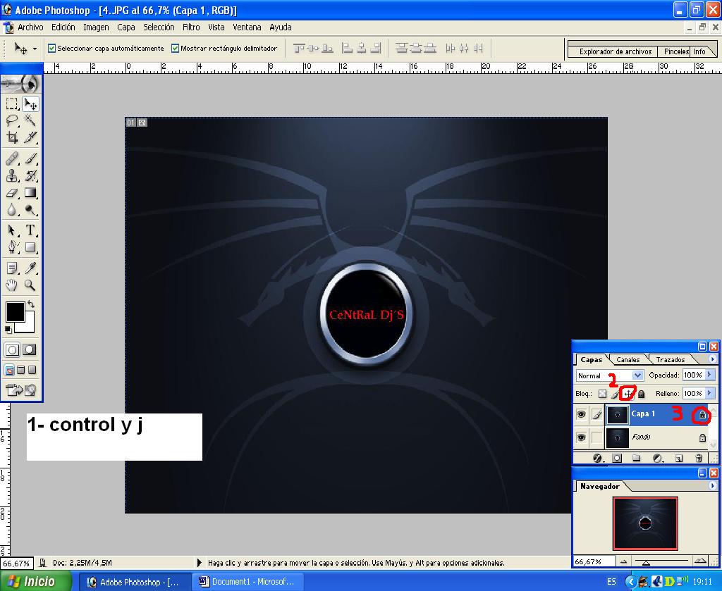Activate the Zoom magnifier tool

(30, 285)
